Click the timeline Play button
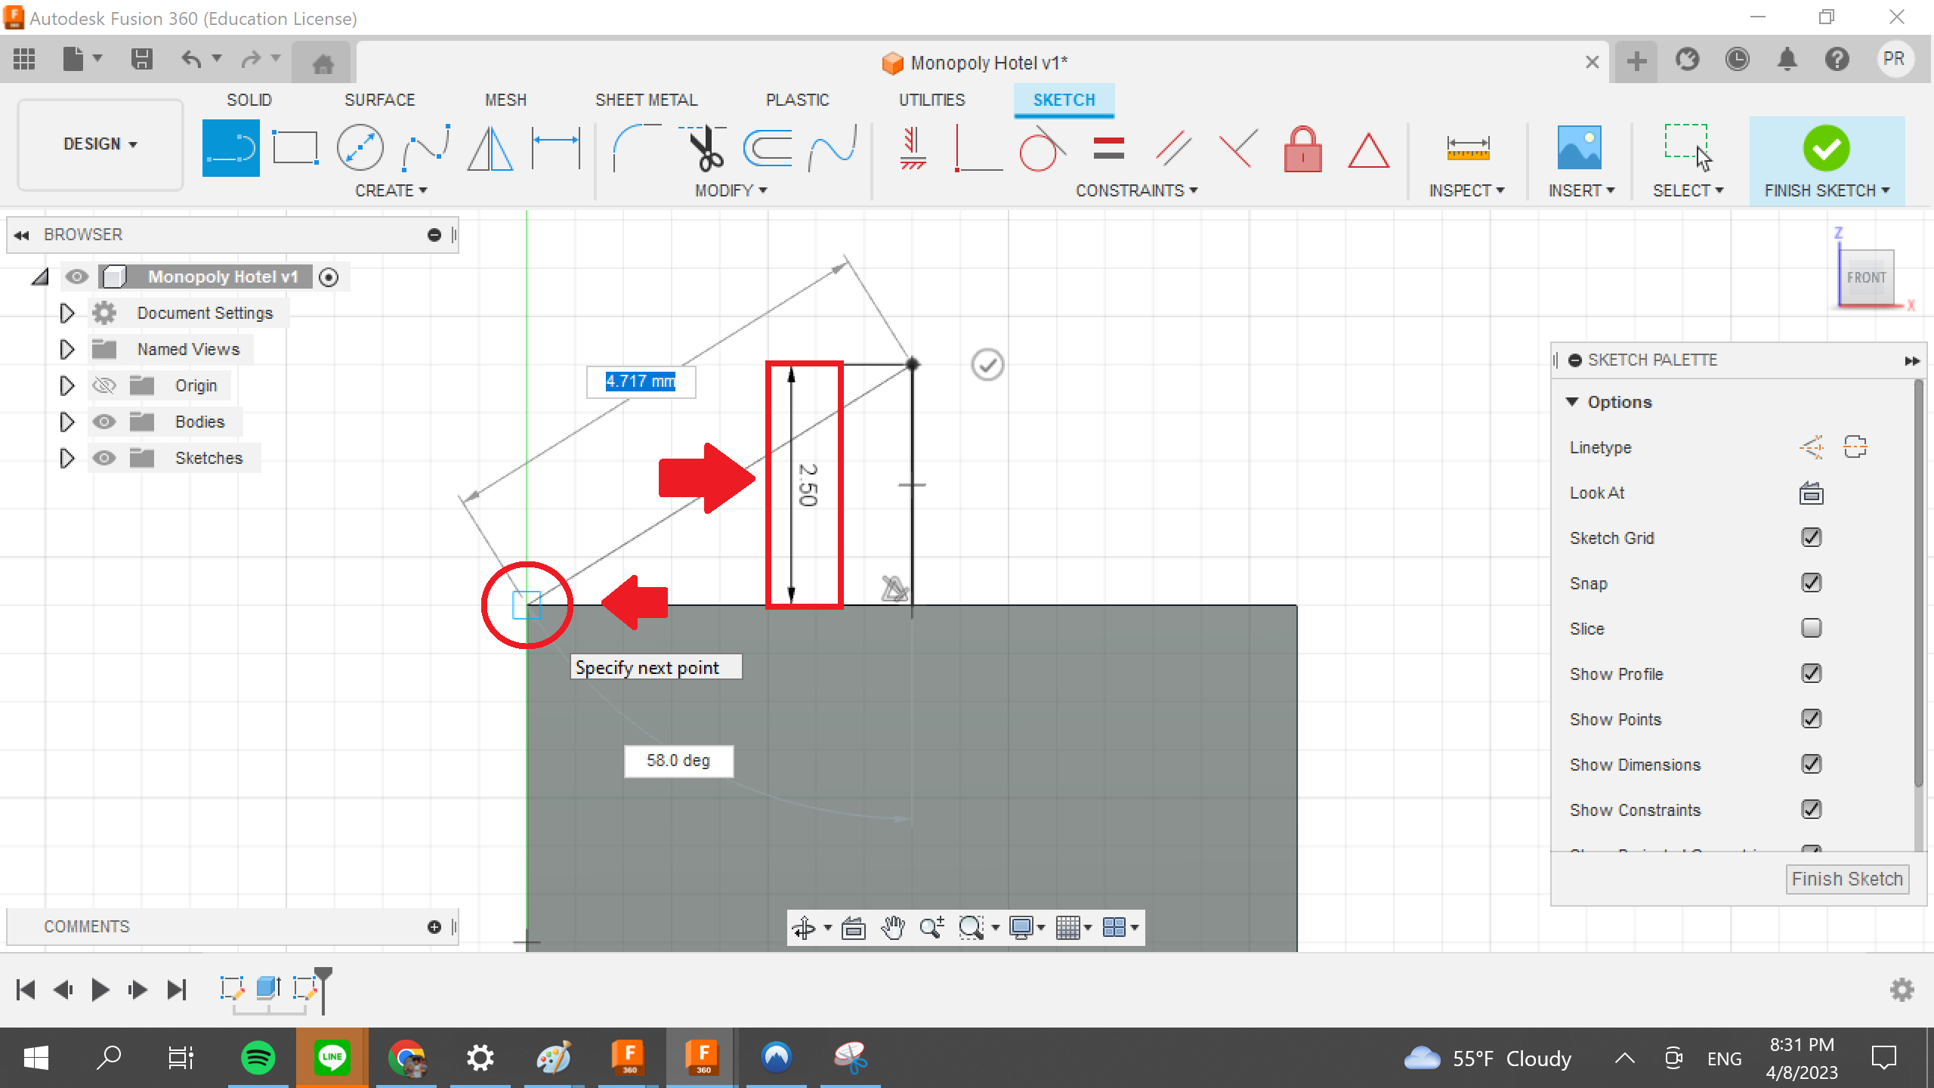The width and height of the screenshot is (1934, 1088). (100, 990)
